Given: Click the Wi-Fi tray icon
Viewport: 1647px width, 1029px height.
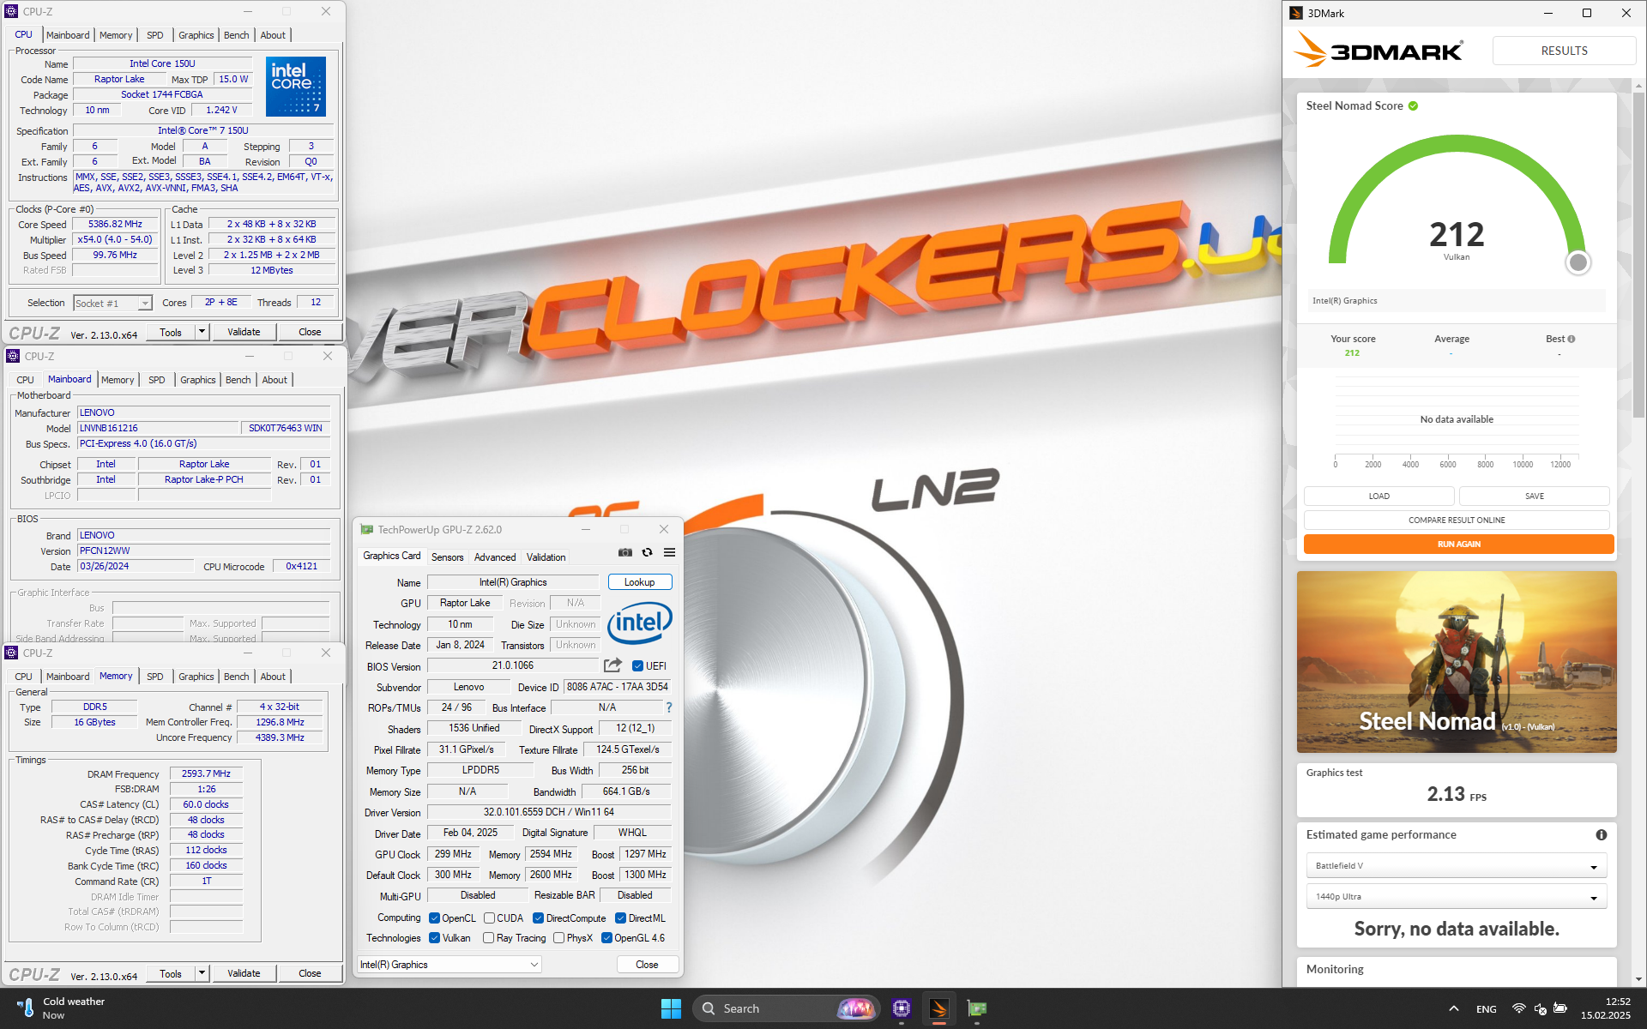Looking at the screenshot, I should tap(1518, 1008).
